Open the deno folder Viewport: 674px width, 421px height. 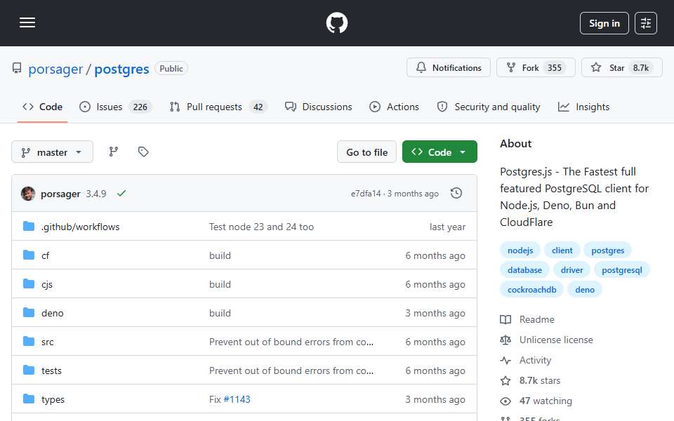click(53, 313)
